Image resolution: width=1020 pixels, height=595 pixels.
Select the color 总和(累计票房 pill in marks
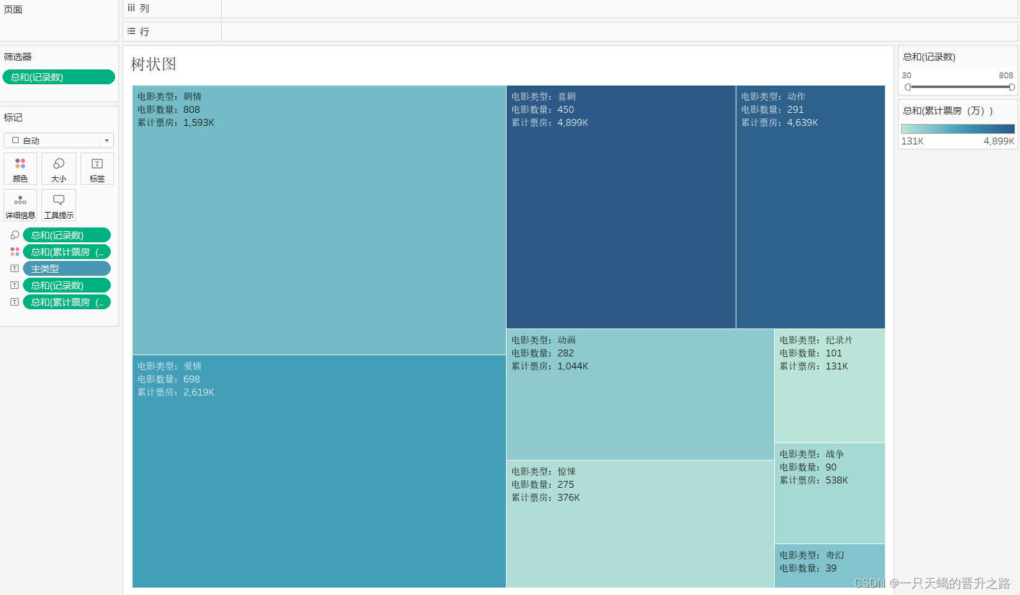tap(67, 252)
